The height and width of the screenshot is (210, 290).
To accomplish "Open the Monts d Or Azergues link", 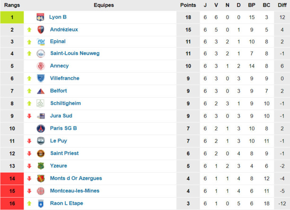I will tap(76, 178).
